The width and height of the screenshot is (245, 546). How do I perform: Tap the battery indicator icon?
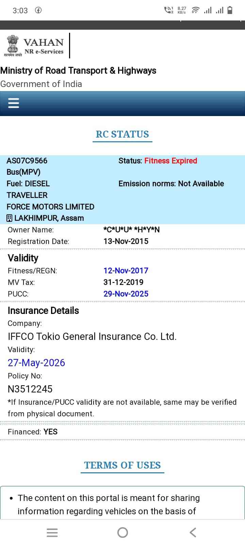230,10
